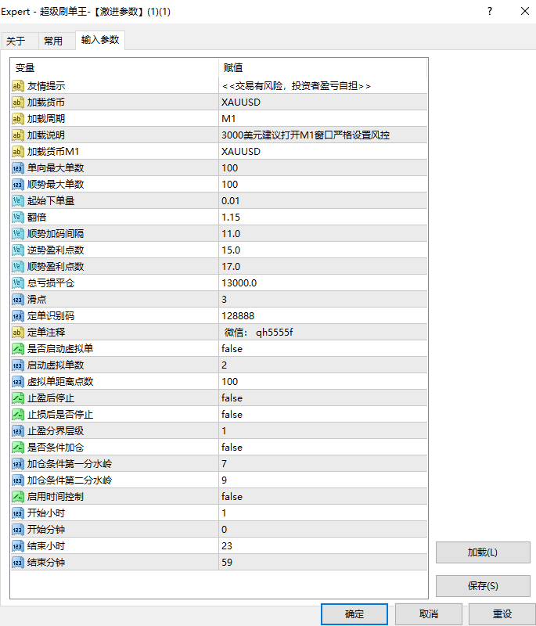This screenshot has height=626, width=536.
Task: Click the icon beside 加载说明
Action: [x=17, y=135]
